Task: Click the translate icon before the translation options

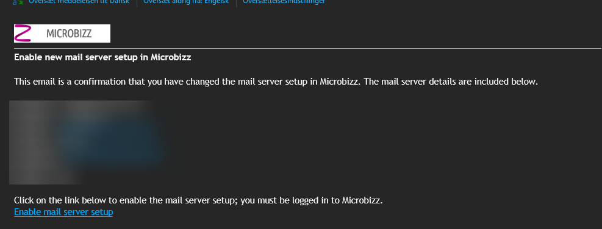Action: pyautogui.click(x=17, y=2)
